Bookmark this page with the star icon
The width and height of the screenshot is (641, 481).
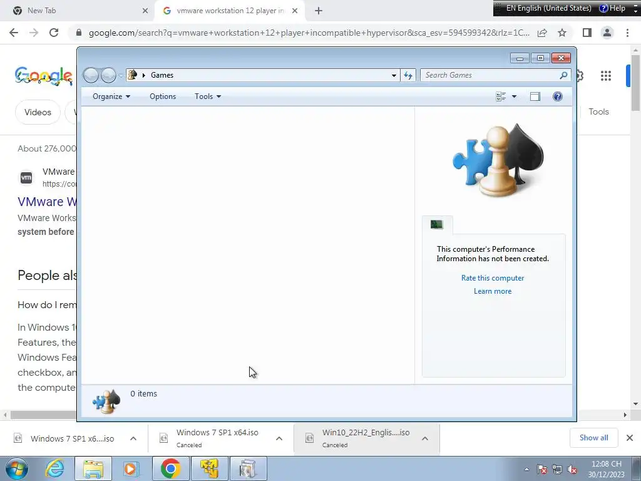[x=562, y=33]
